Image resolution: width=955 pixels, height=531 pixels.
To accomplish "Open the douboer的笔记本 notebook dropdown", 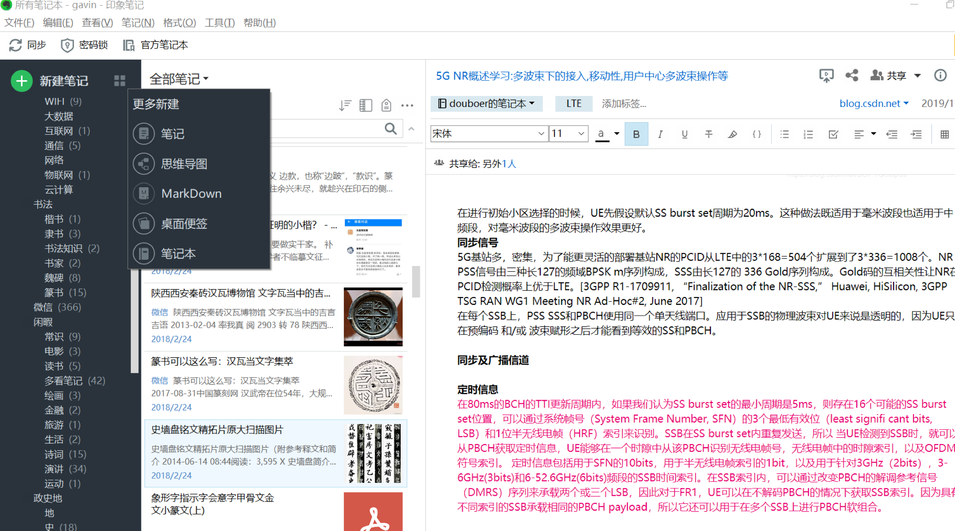I will click(x=487, y=104).
